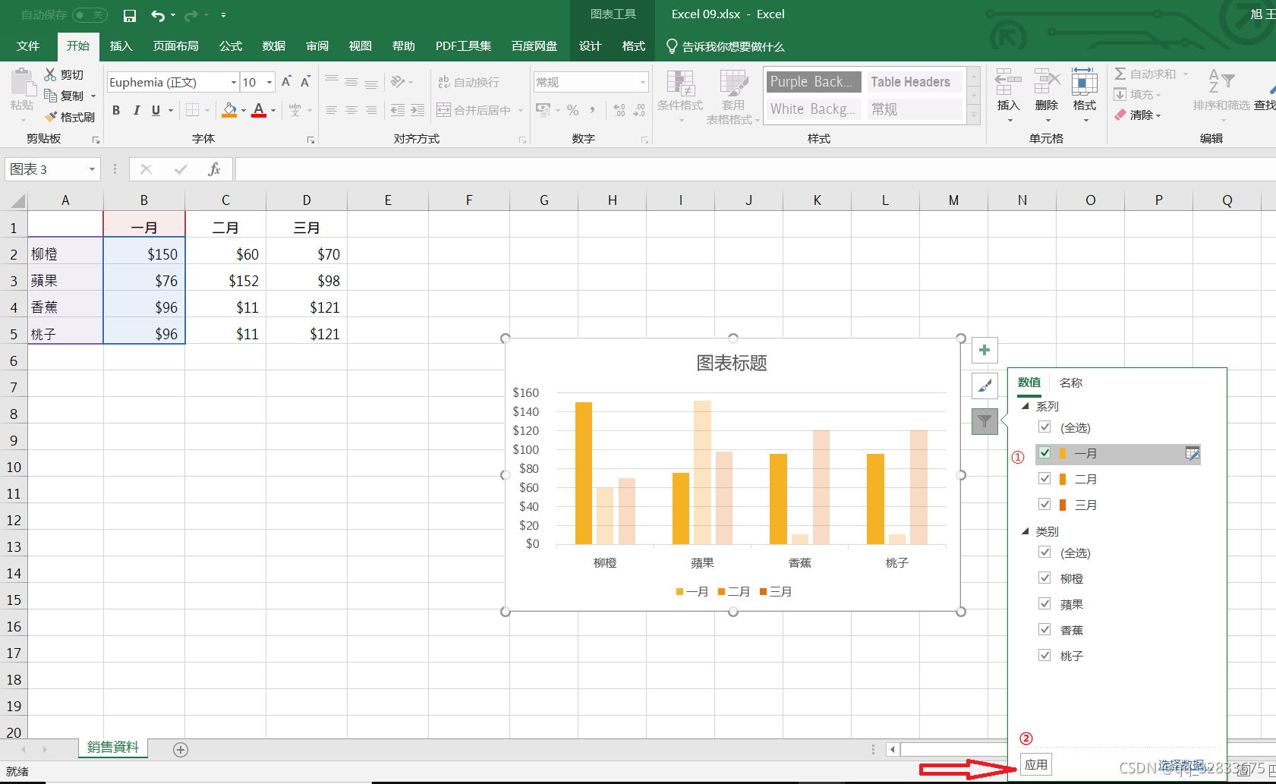
Task: Open the 文件 menu
Action: pos(28,46)
